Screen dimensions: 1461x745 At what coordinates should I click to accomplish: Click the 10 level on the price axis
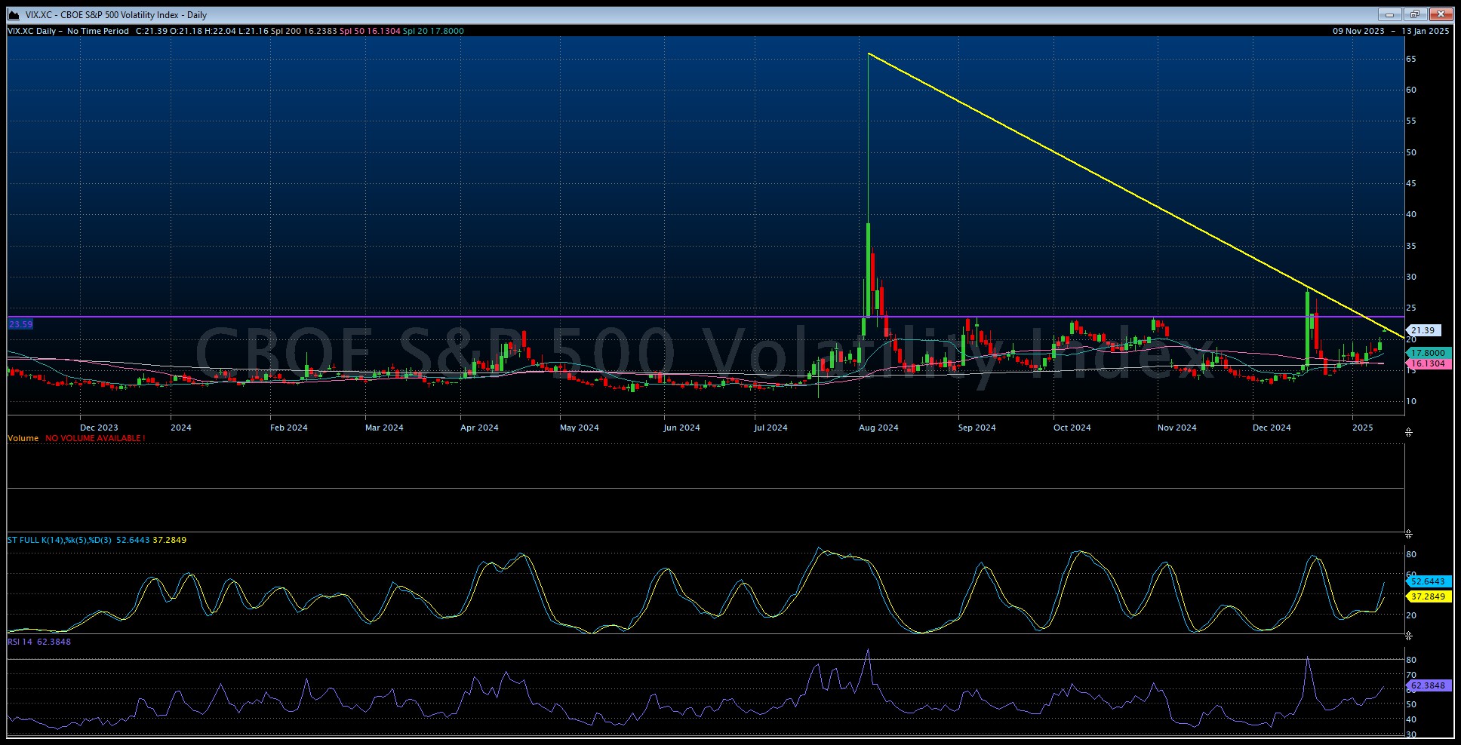click(1411, 401)
